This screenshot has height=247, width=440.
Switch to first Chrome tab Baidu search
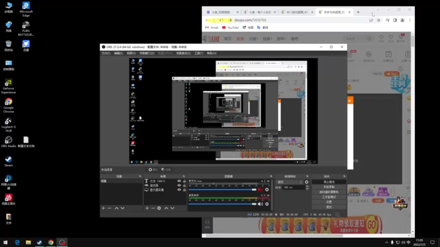point(222,12)
